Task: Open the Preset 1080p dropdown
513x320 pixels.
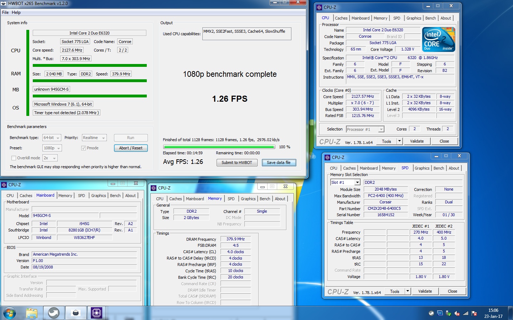Action: tap(52, 148)
